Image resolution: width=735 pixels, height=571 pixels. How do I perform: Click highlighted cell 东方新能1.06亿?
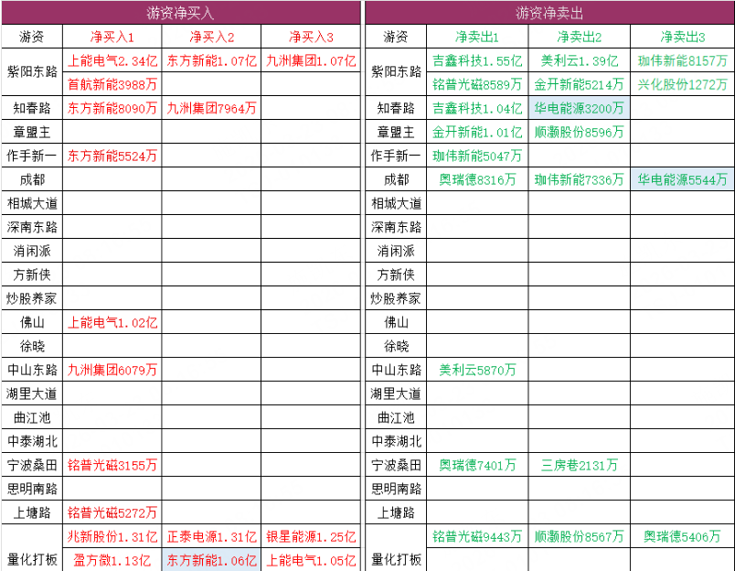coord(211,560)
